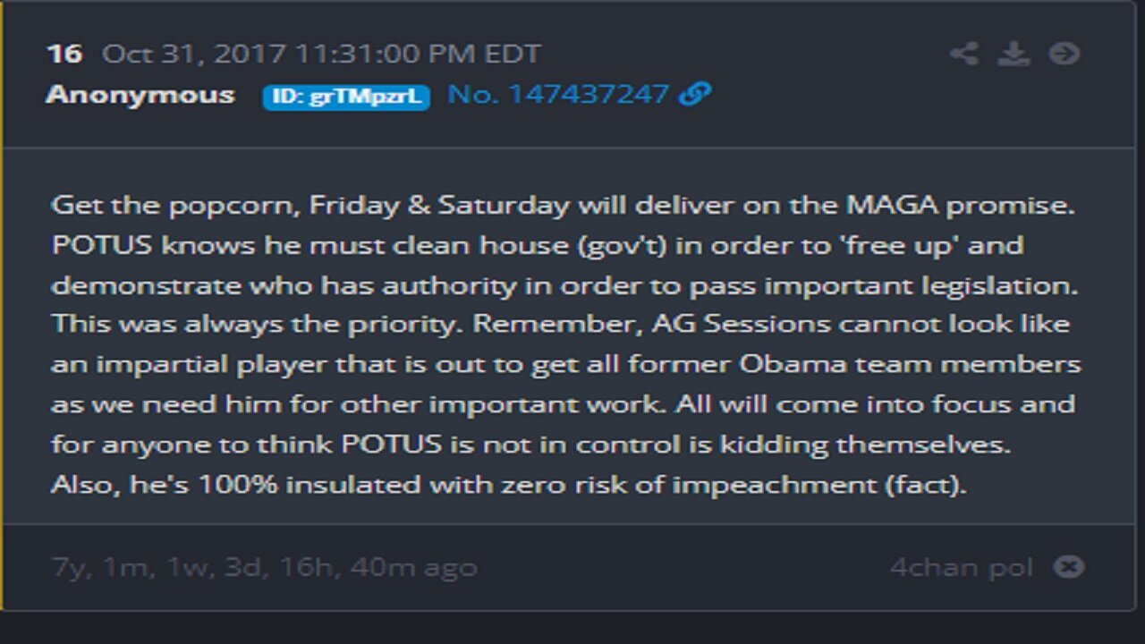Screen dimensions: 1145x644
Task: Click "This was always the priority" sentence
Action: tap(257, 323)
